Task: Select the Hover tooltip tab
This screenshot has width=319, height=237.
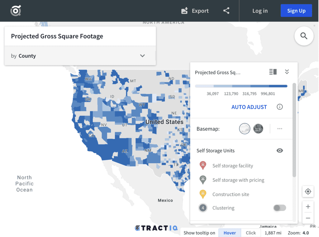Action: click(230, 233)
